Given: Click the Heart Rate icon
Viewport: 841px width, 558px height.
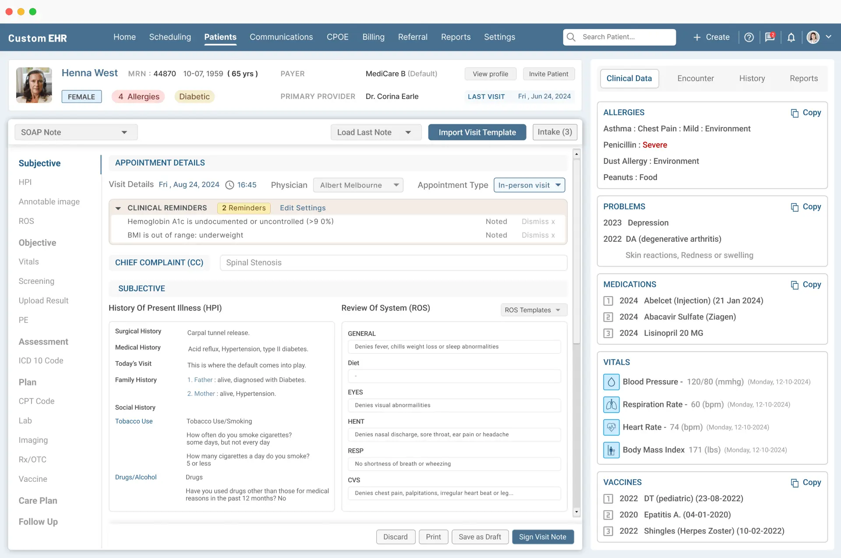Looking at the screenshot, I should pos(611,427).
